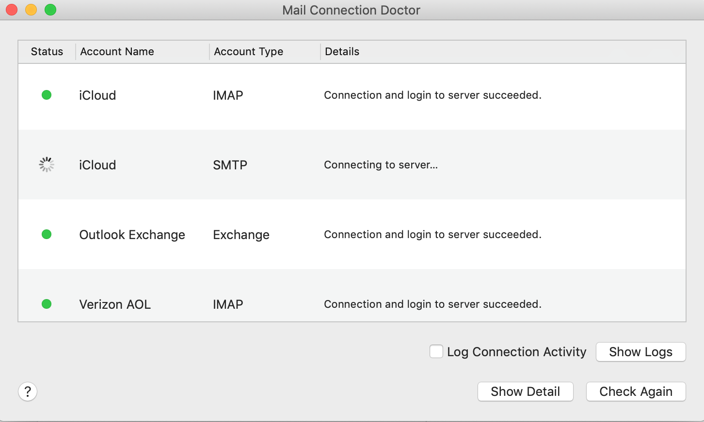Open help with the question mark button
The width and height of the screenshot is (704, 422).
tap(28, 392)
